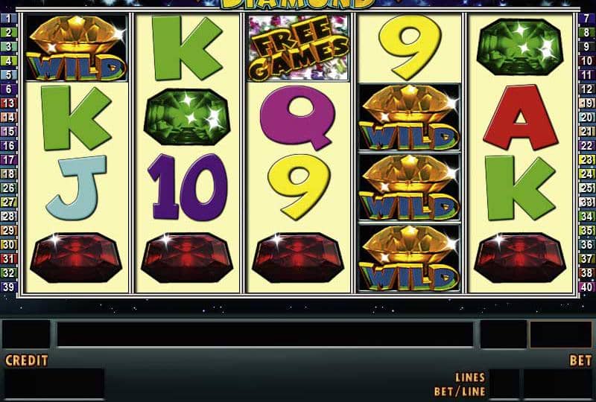
Task: Select payline 1 marker
Action: [x=8, y=18]
